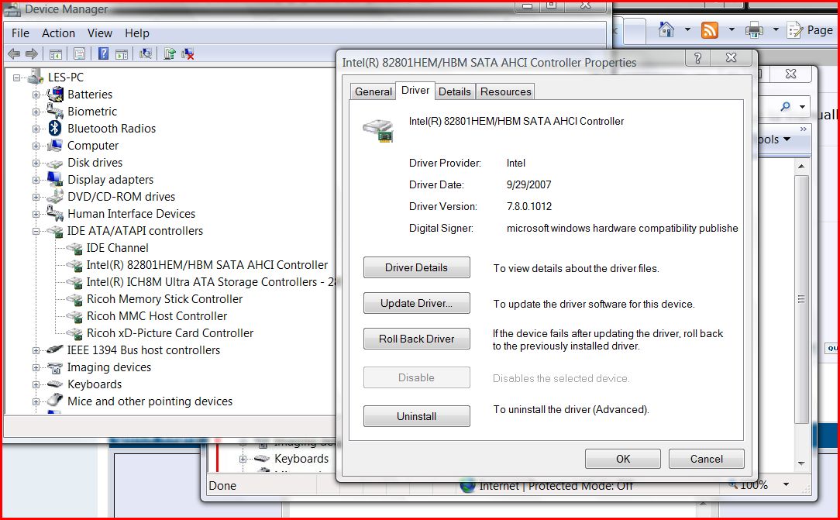Viewport: 840px width, 520px height.
Task: Open the Print dropdown arrow in browser
Action: 775,30
